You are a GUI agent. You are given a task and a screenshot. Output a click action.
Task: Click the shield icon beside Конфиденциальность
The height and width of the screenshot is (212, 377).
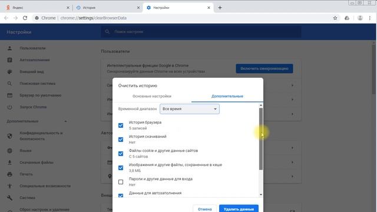pyautogui.click(x=9, y=136)
